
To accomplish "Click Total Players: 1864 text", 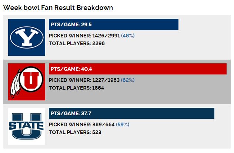I will pos(76,88).
